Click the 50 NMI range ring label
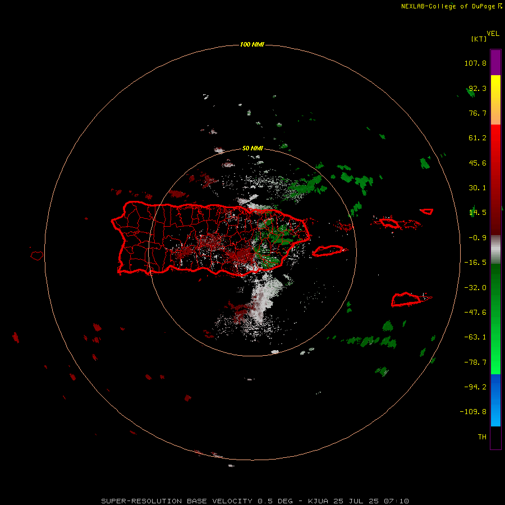Image resolution: width=505 pixels, height=505 pixels. (252, 149)
